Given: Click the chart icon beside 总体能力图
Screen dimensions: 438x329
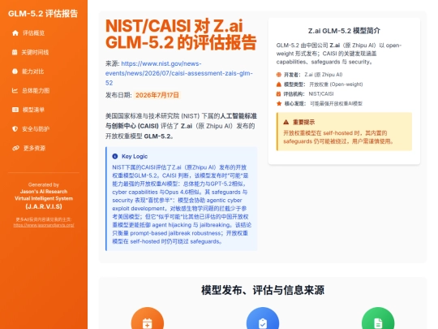Looking at the screenshot, I should [15, 90].
